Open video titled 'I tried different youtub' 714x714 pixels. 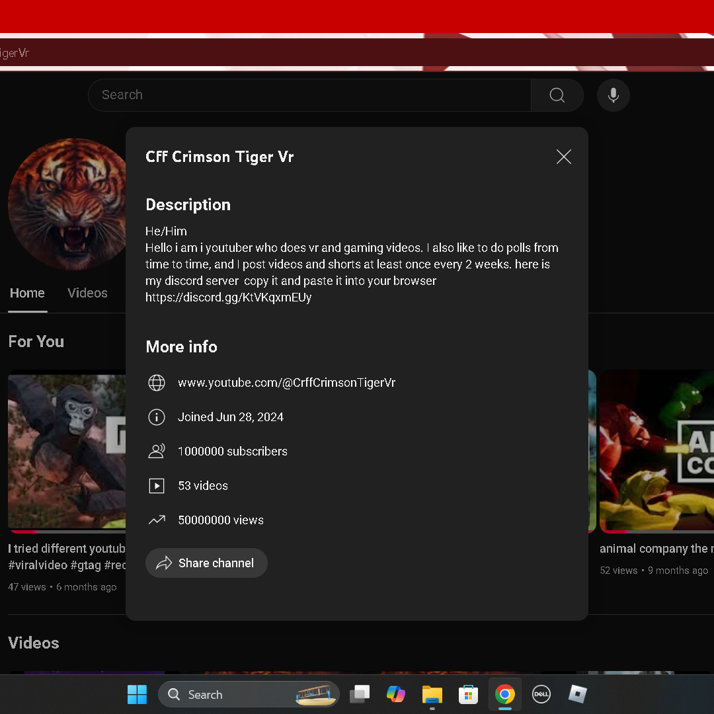click(67, 557)
